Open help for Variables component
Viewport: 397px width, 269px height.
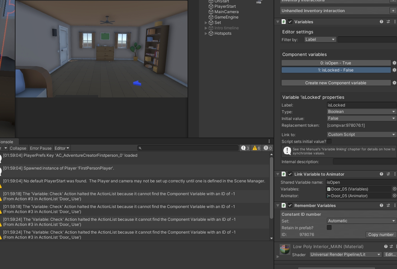[x=381, y=22]
